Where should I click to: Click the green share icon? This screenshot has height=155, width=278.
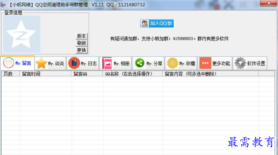click(x=140, y=63)
